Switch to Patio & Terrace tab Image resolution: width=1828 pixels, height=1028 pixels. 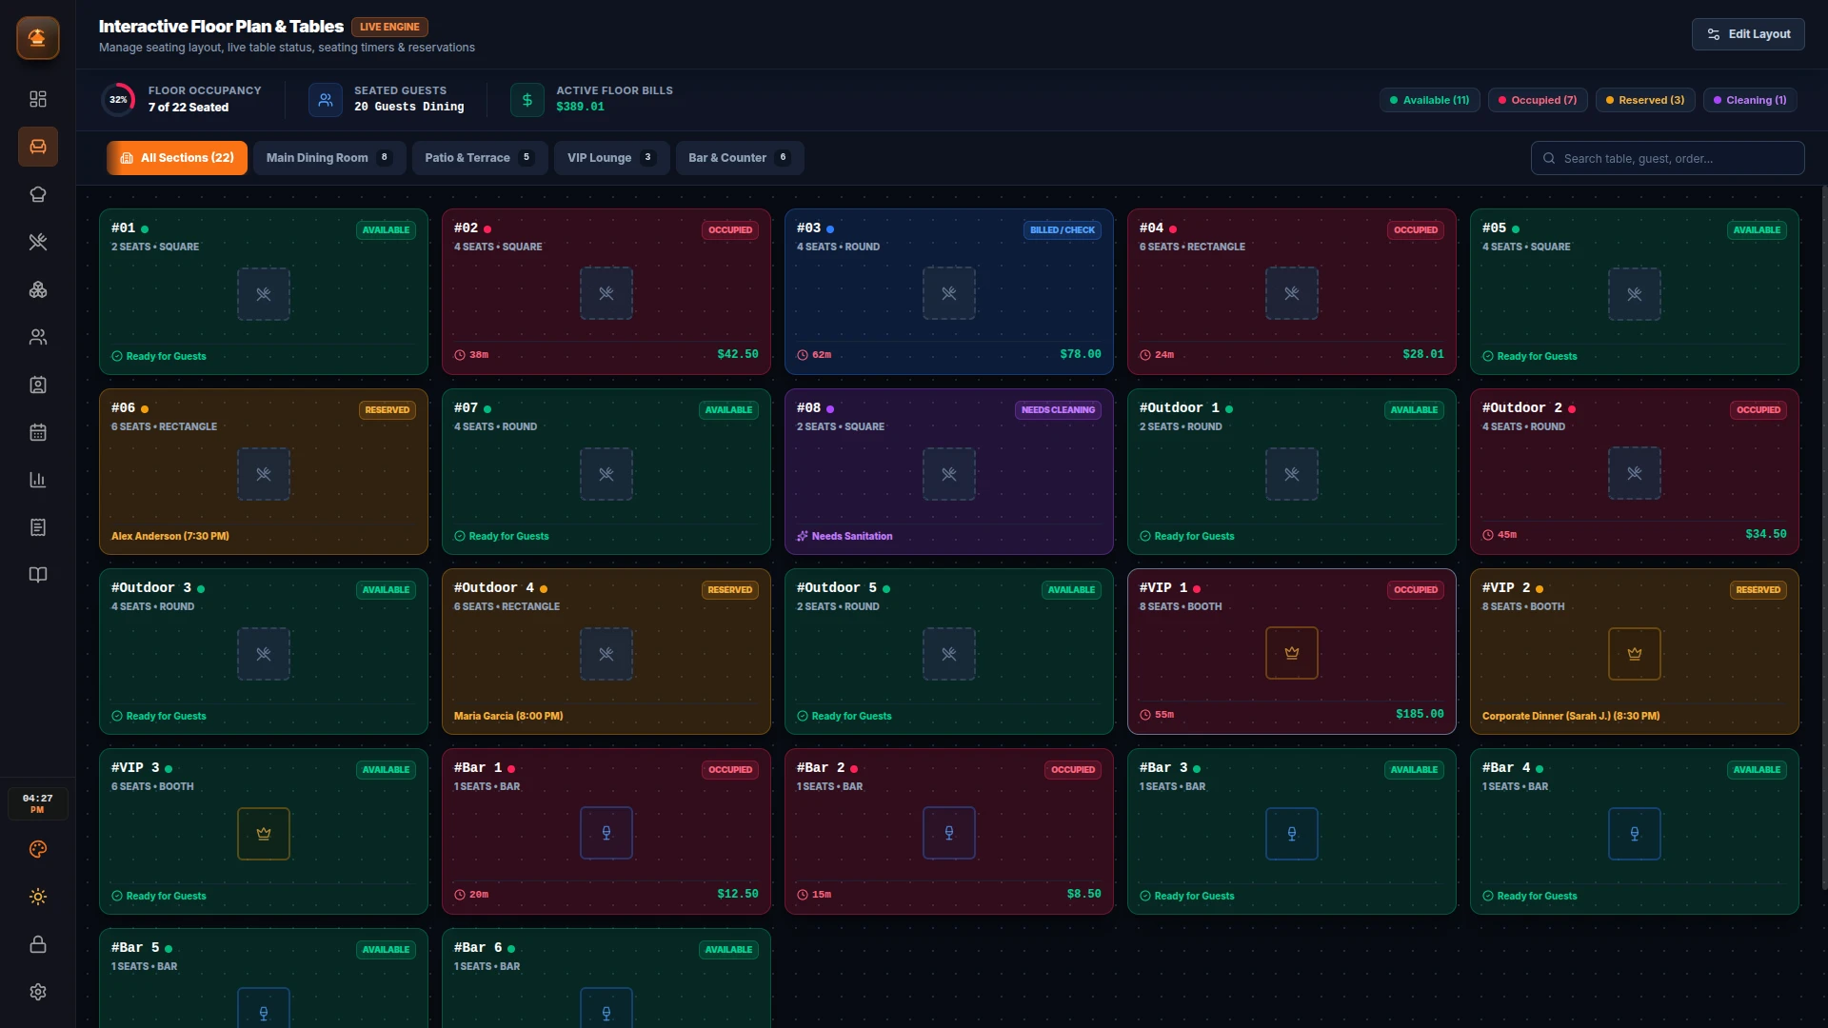[x=480, y=158]
